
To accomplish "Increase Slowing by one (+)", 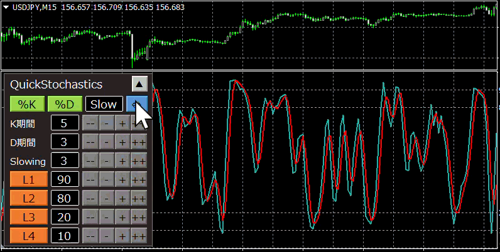I will pyautogui.click(x=122, y=160).
